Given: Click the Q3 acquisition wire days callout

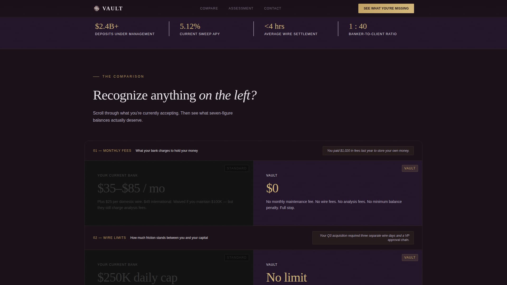Looking at the screenshot, I should point(363,238).
